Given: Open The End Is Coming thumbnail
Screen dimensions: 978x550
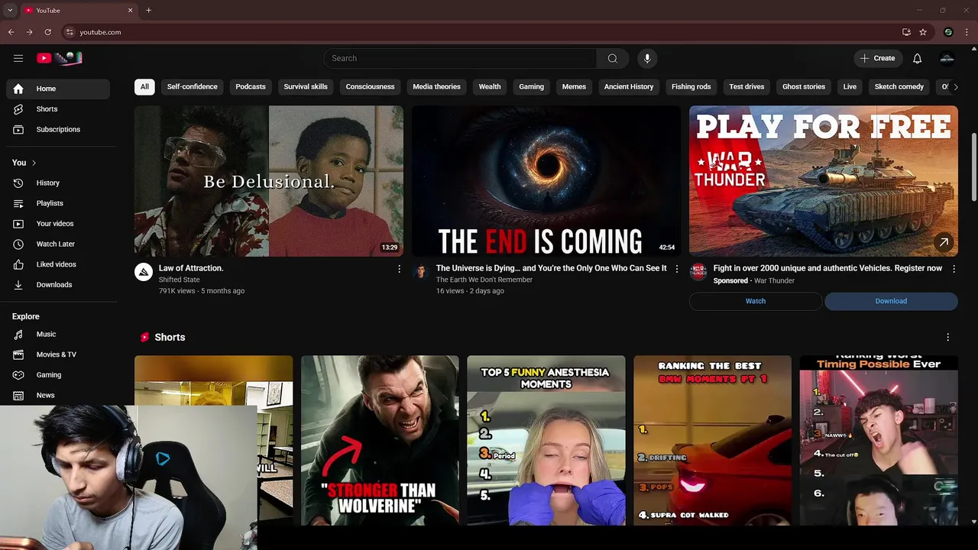Looking at the screenshot, I should 546,181.
